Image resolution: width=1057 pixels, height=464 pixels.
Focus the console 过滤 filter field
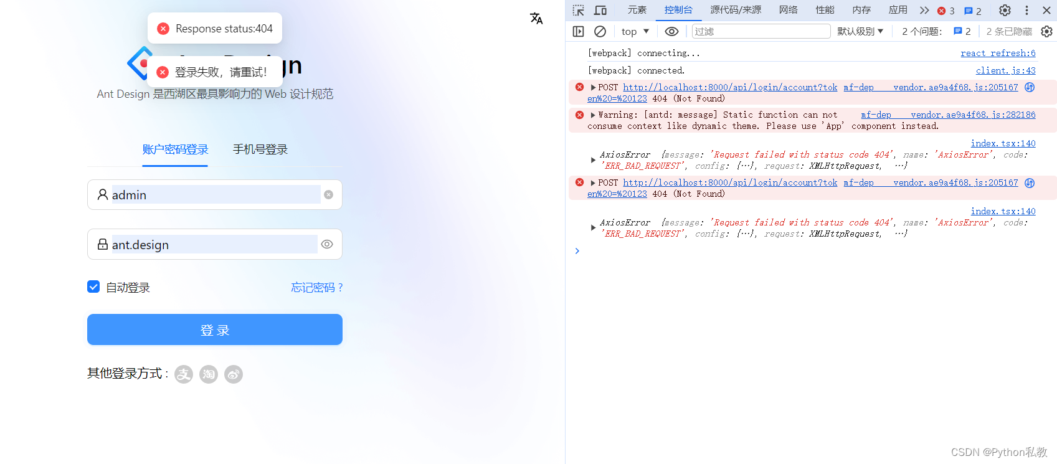[761, 31]
